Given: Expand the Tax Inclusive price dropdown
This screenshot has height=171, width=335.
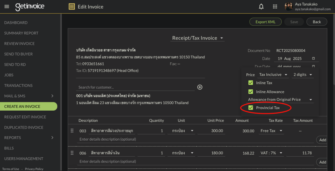Looking at the screenshot, I should (273, 75).
